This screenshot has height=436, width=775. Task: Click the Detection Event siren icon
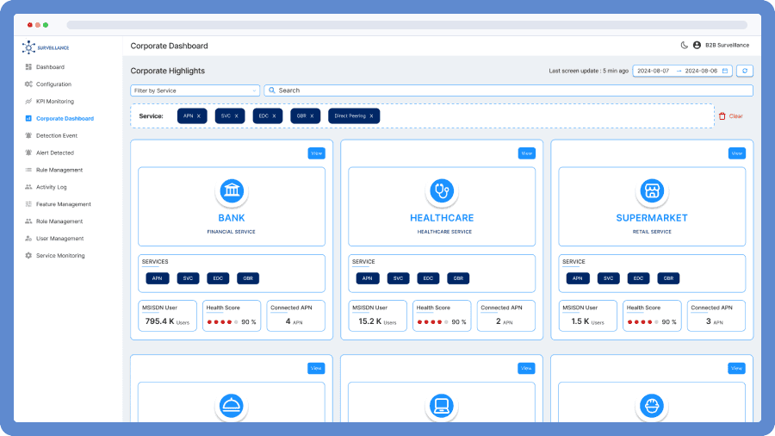pos(28,135)
